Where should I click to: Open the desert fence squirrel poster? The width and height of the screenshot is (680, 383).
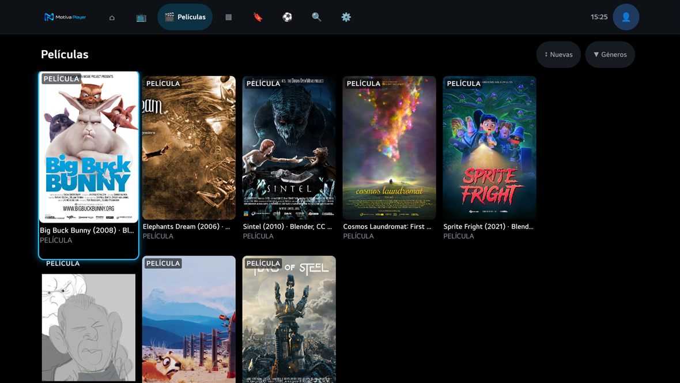189,319
